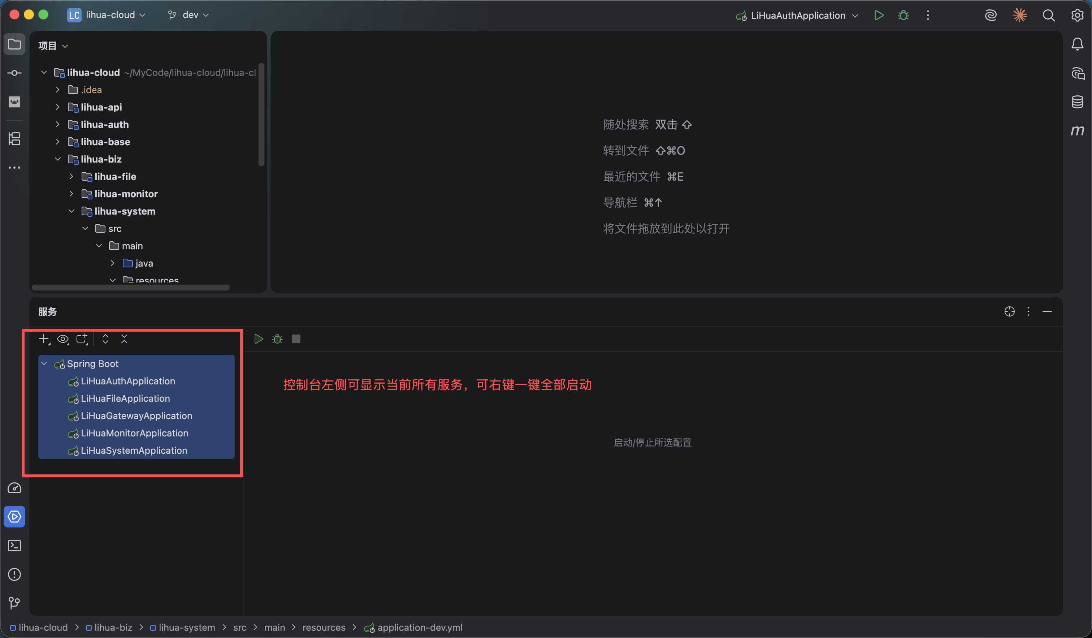Image resolution: width=1092 pixels, height=638 pixels.
Task: Click resources in the navigation breadcrumb
Action: (324, 628)
